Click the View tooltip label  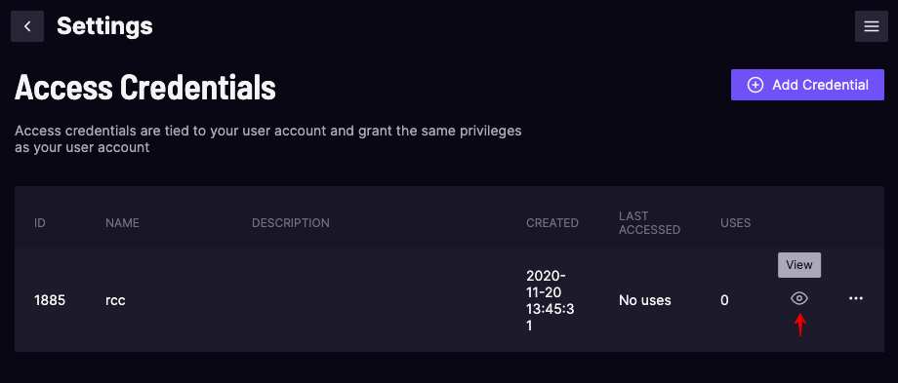(x=798, y=265)
